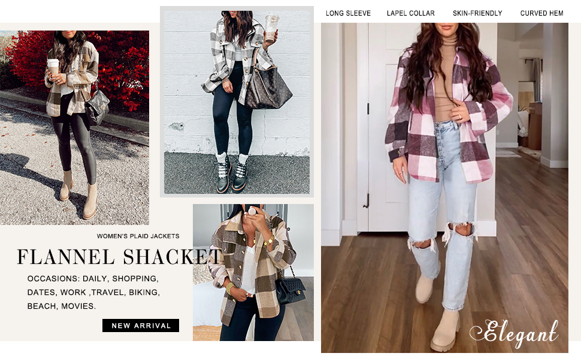Click the FLANNEL SHACKET heading
This screenshot has height=359, width=581.
click(x=119, y=257)
